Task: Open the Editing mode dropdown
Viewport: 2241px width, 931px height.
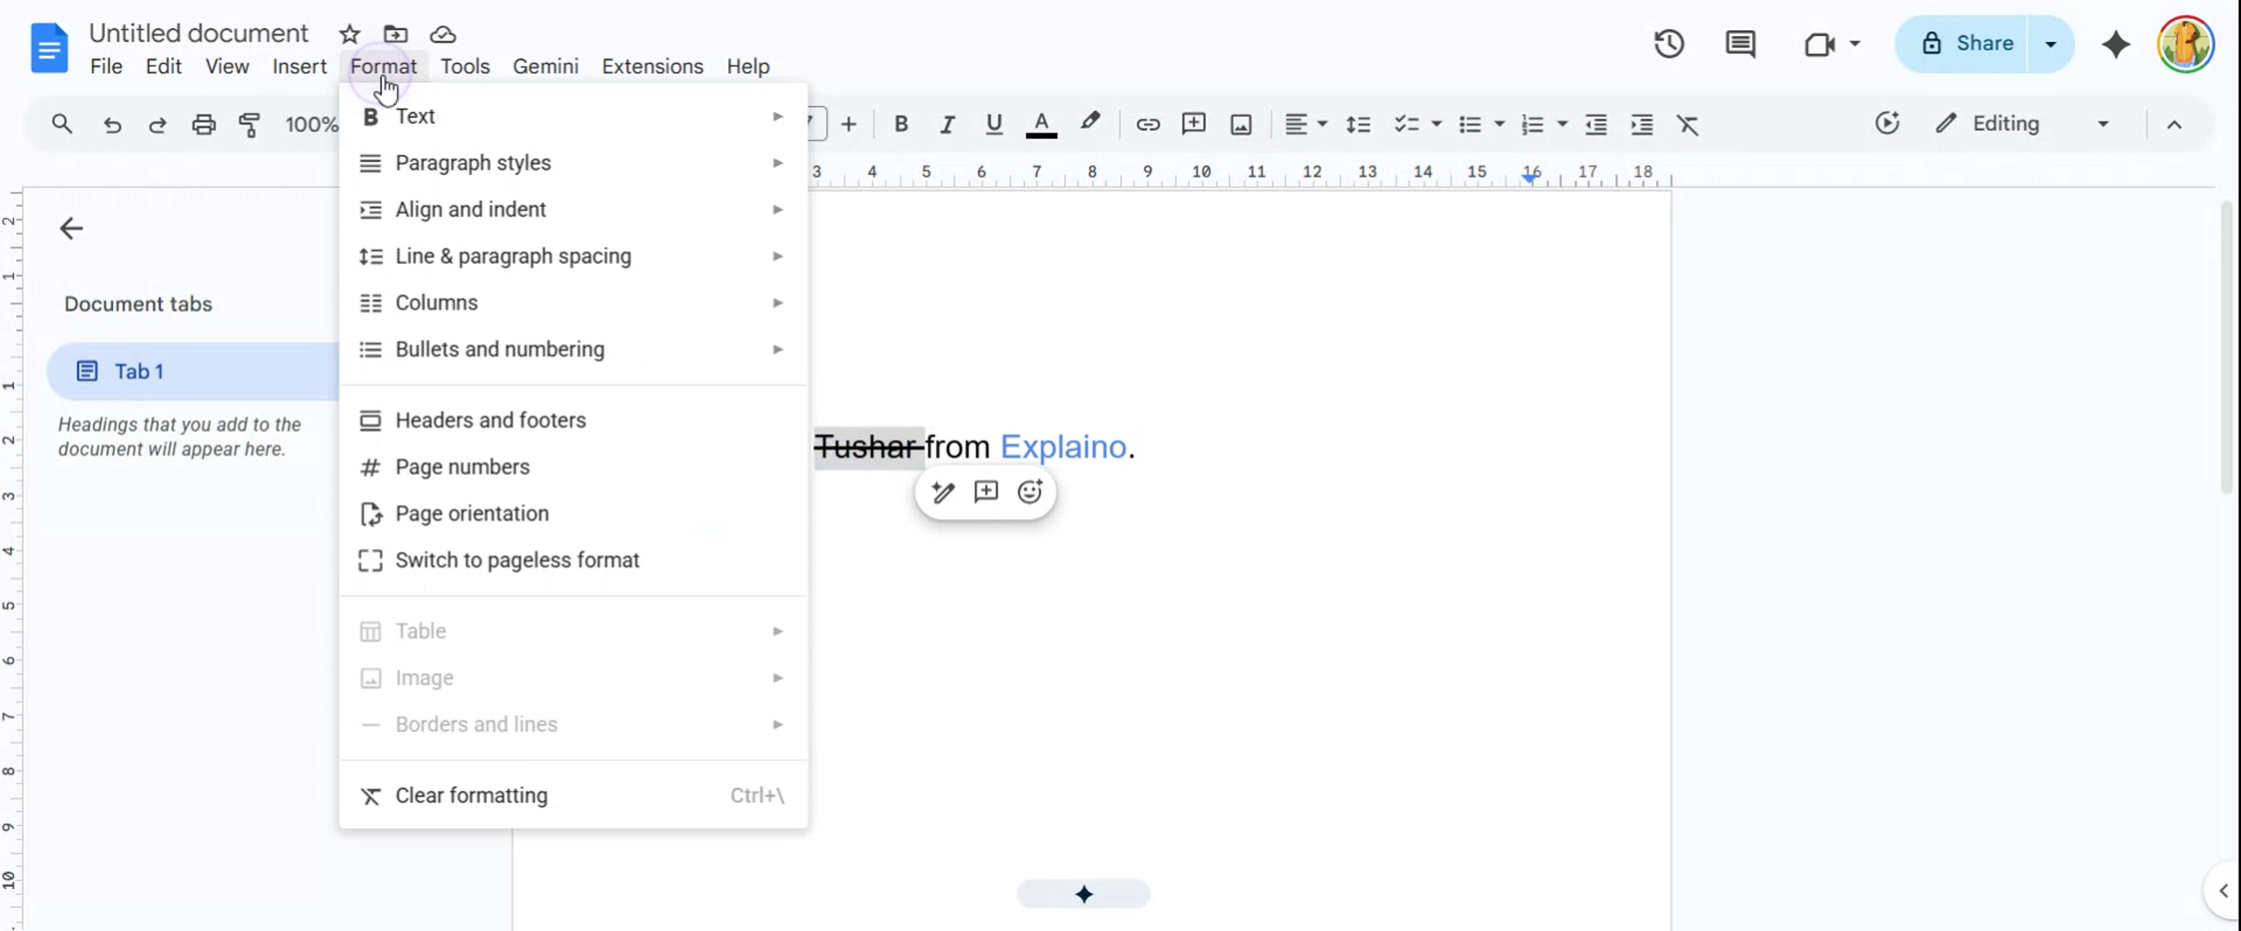Action: tap(2021, 124)
